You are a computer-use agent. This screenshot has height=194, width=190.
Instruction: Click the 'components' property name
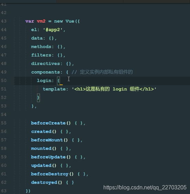pos(45,72)
